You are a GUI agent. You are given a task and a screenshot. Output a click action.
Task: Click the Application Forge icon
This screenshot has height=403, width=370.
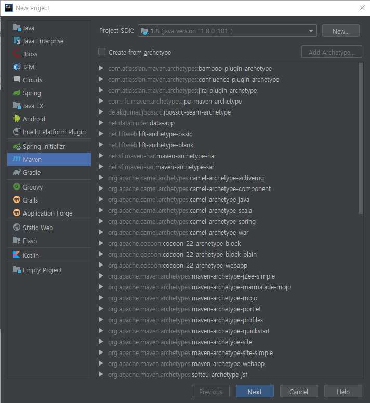(x=17, y=213)
